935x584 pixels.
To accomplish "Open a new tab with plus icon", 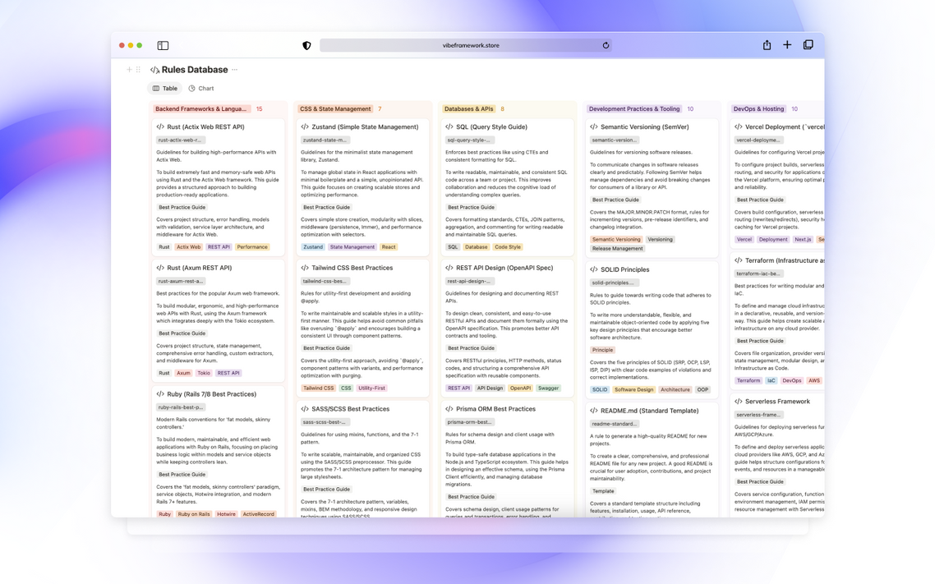I will point(787,44).
